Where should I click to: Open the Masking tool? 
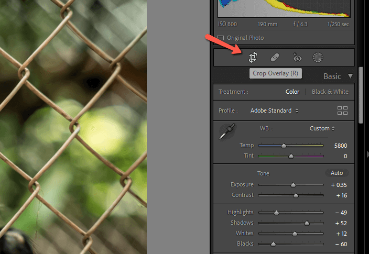[x=318, y=58]
